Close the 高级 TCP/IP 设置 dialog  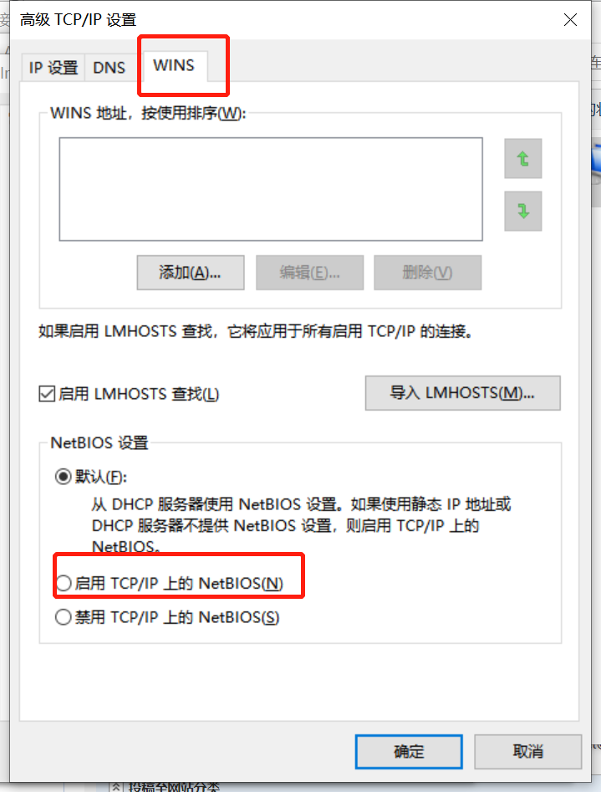click(x=570, y=20)
